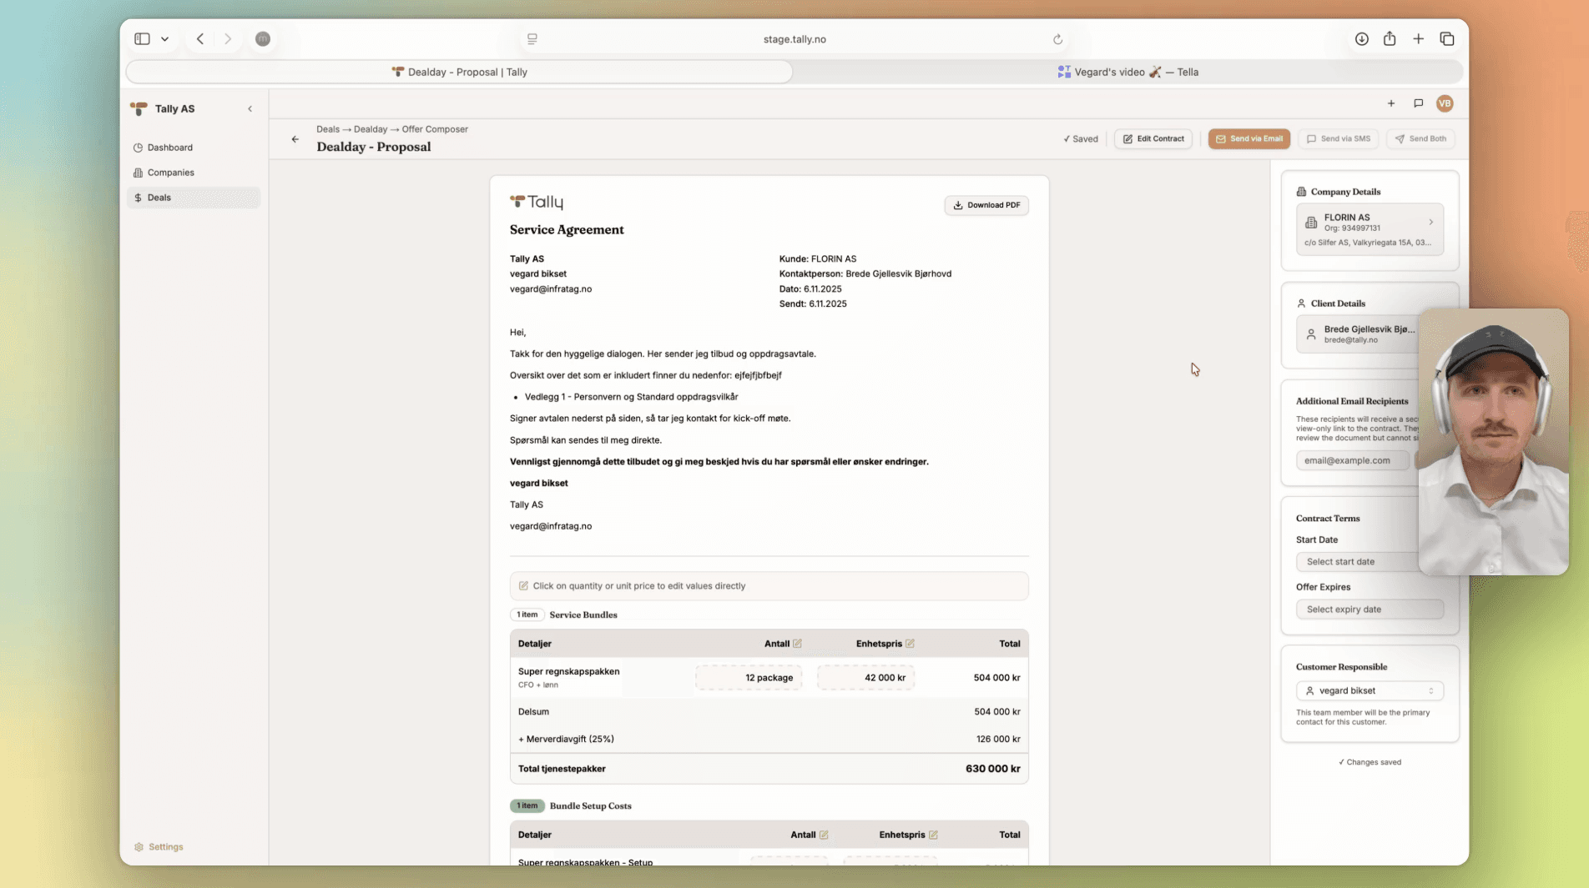Go back with the browser back arrow
This screenshot has width=1589, height=888.
coord(200,39)
